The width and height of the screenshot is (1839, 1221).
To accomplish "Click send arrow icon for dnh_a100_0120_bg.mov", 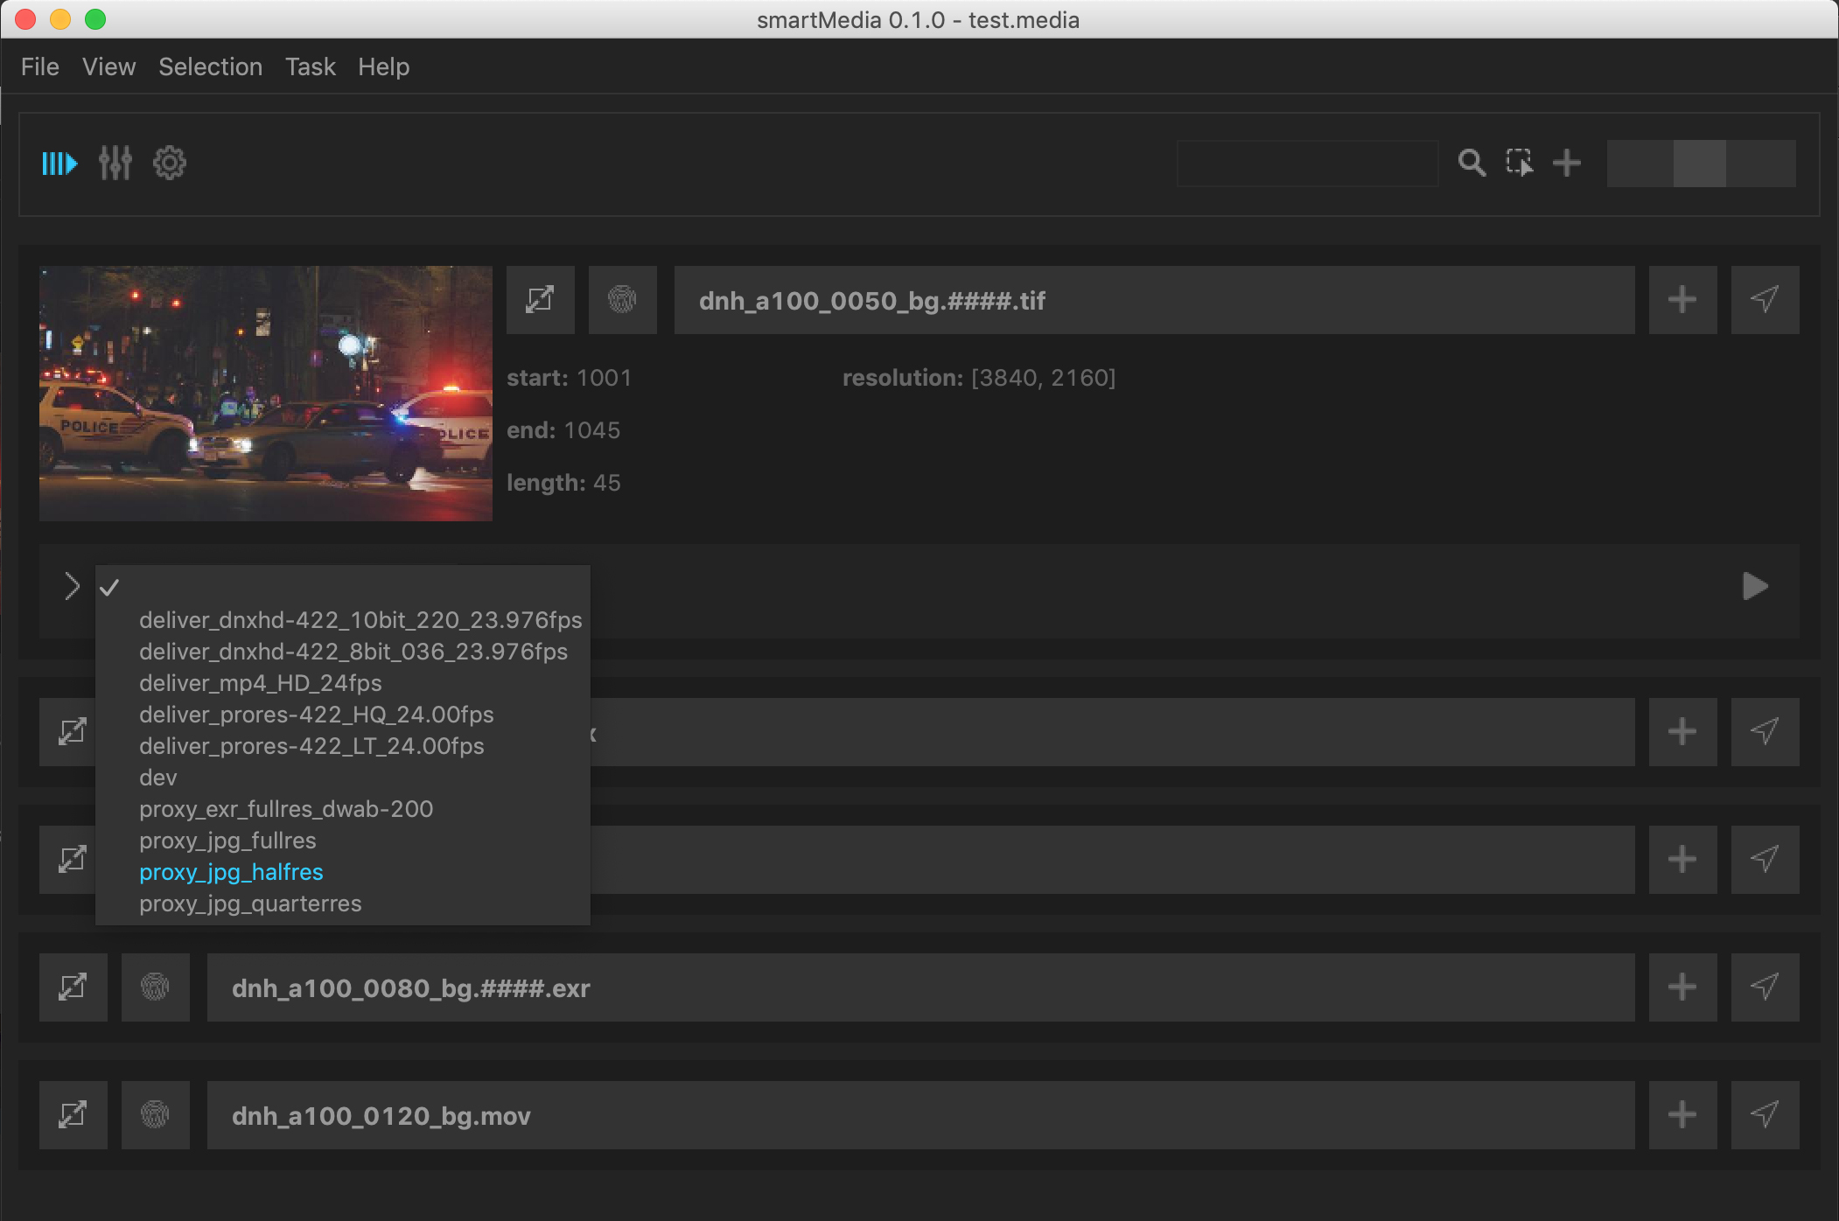I will (1765, 1115).
